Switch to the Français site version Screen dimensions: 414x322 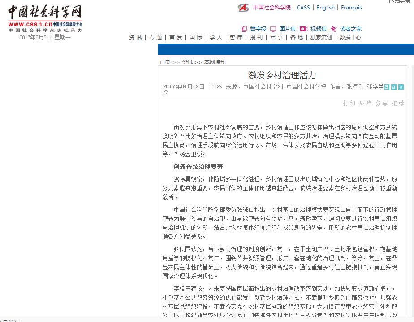(351, 8)
